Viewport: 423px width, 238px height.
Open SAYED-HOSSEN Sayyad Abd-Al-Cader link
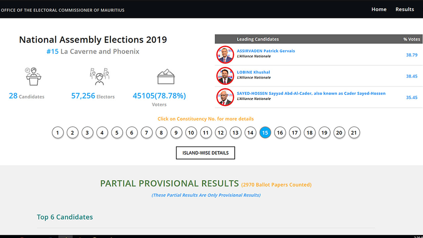311,93
